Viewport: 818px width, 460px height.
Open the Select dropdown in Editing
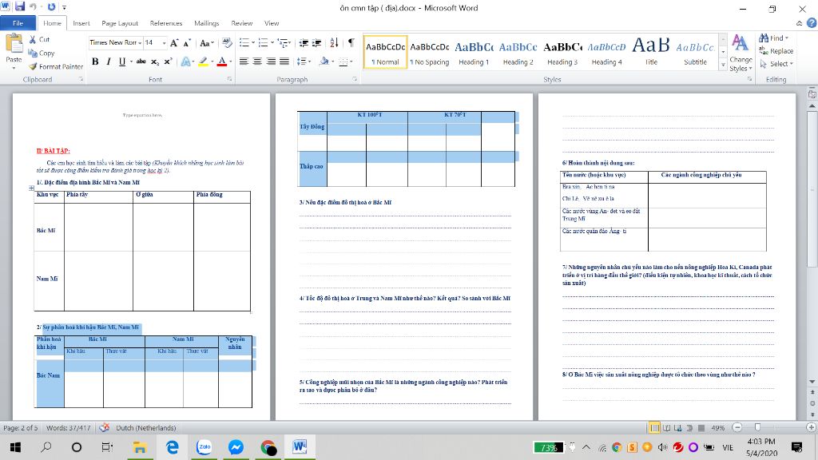[x=776, y=64]
